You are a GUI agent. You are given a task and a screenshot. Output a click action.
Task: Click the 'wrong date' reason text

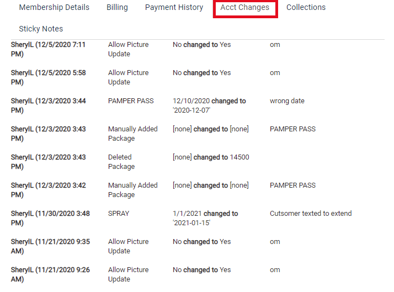(287, 101)
